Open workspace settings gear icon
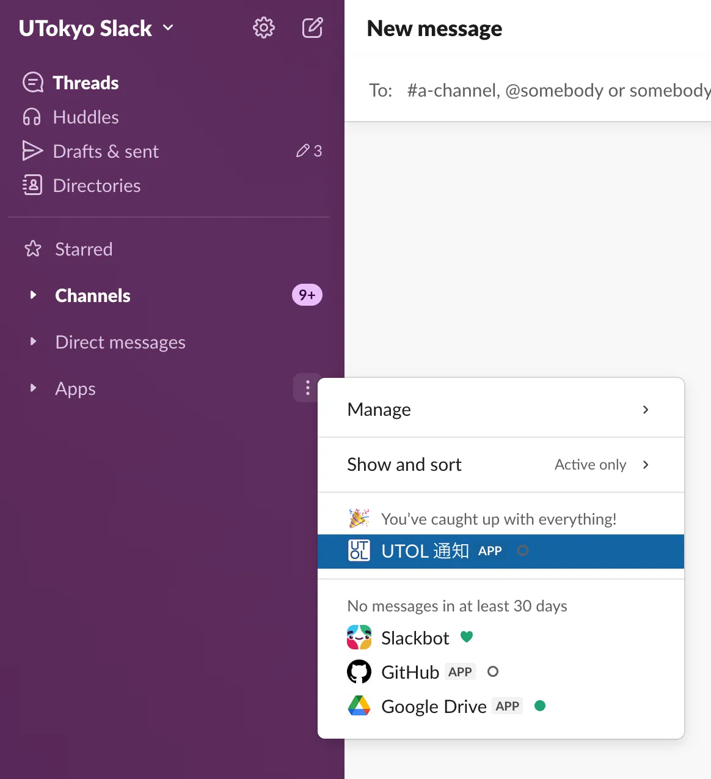Screen dimensions: 711x779 coord(264,28)
